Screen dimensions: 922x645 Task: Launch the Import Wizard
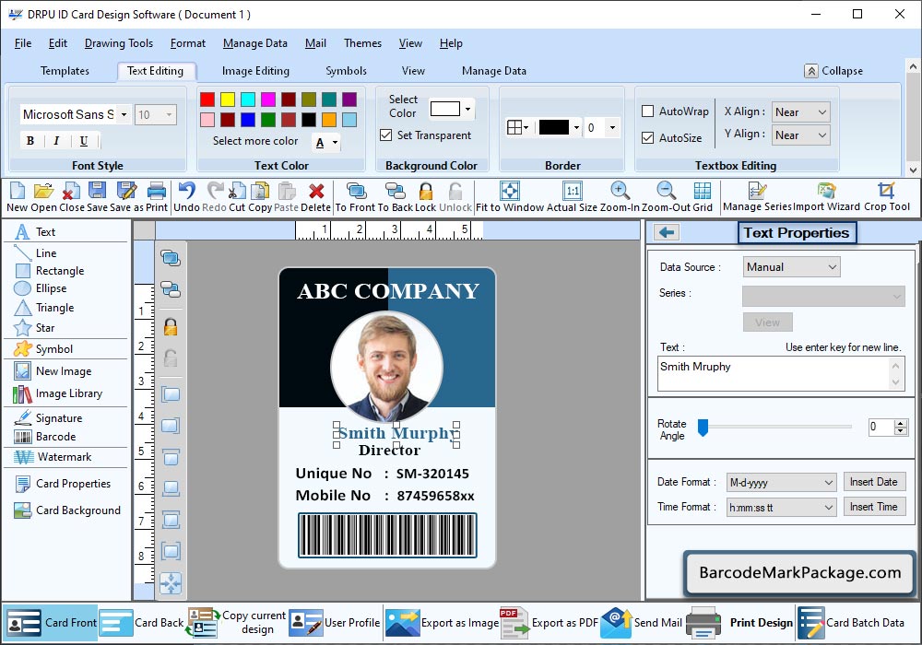coord(826,197)
